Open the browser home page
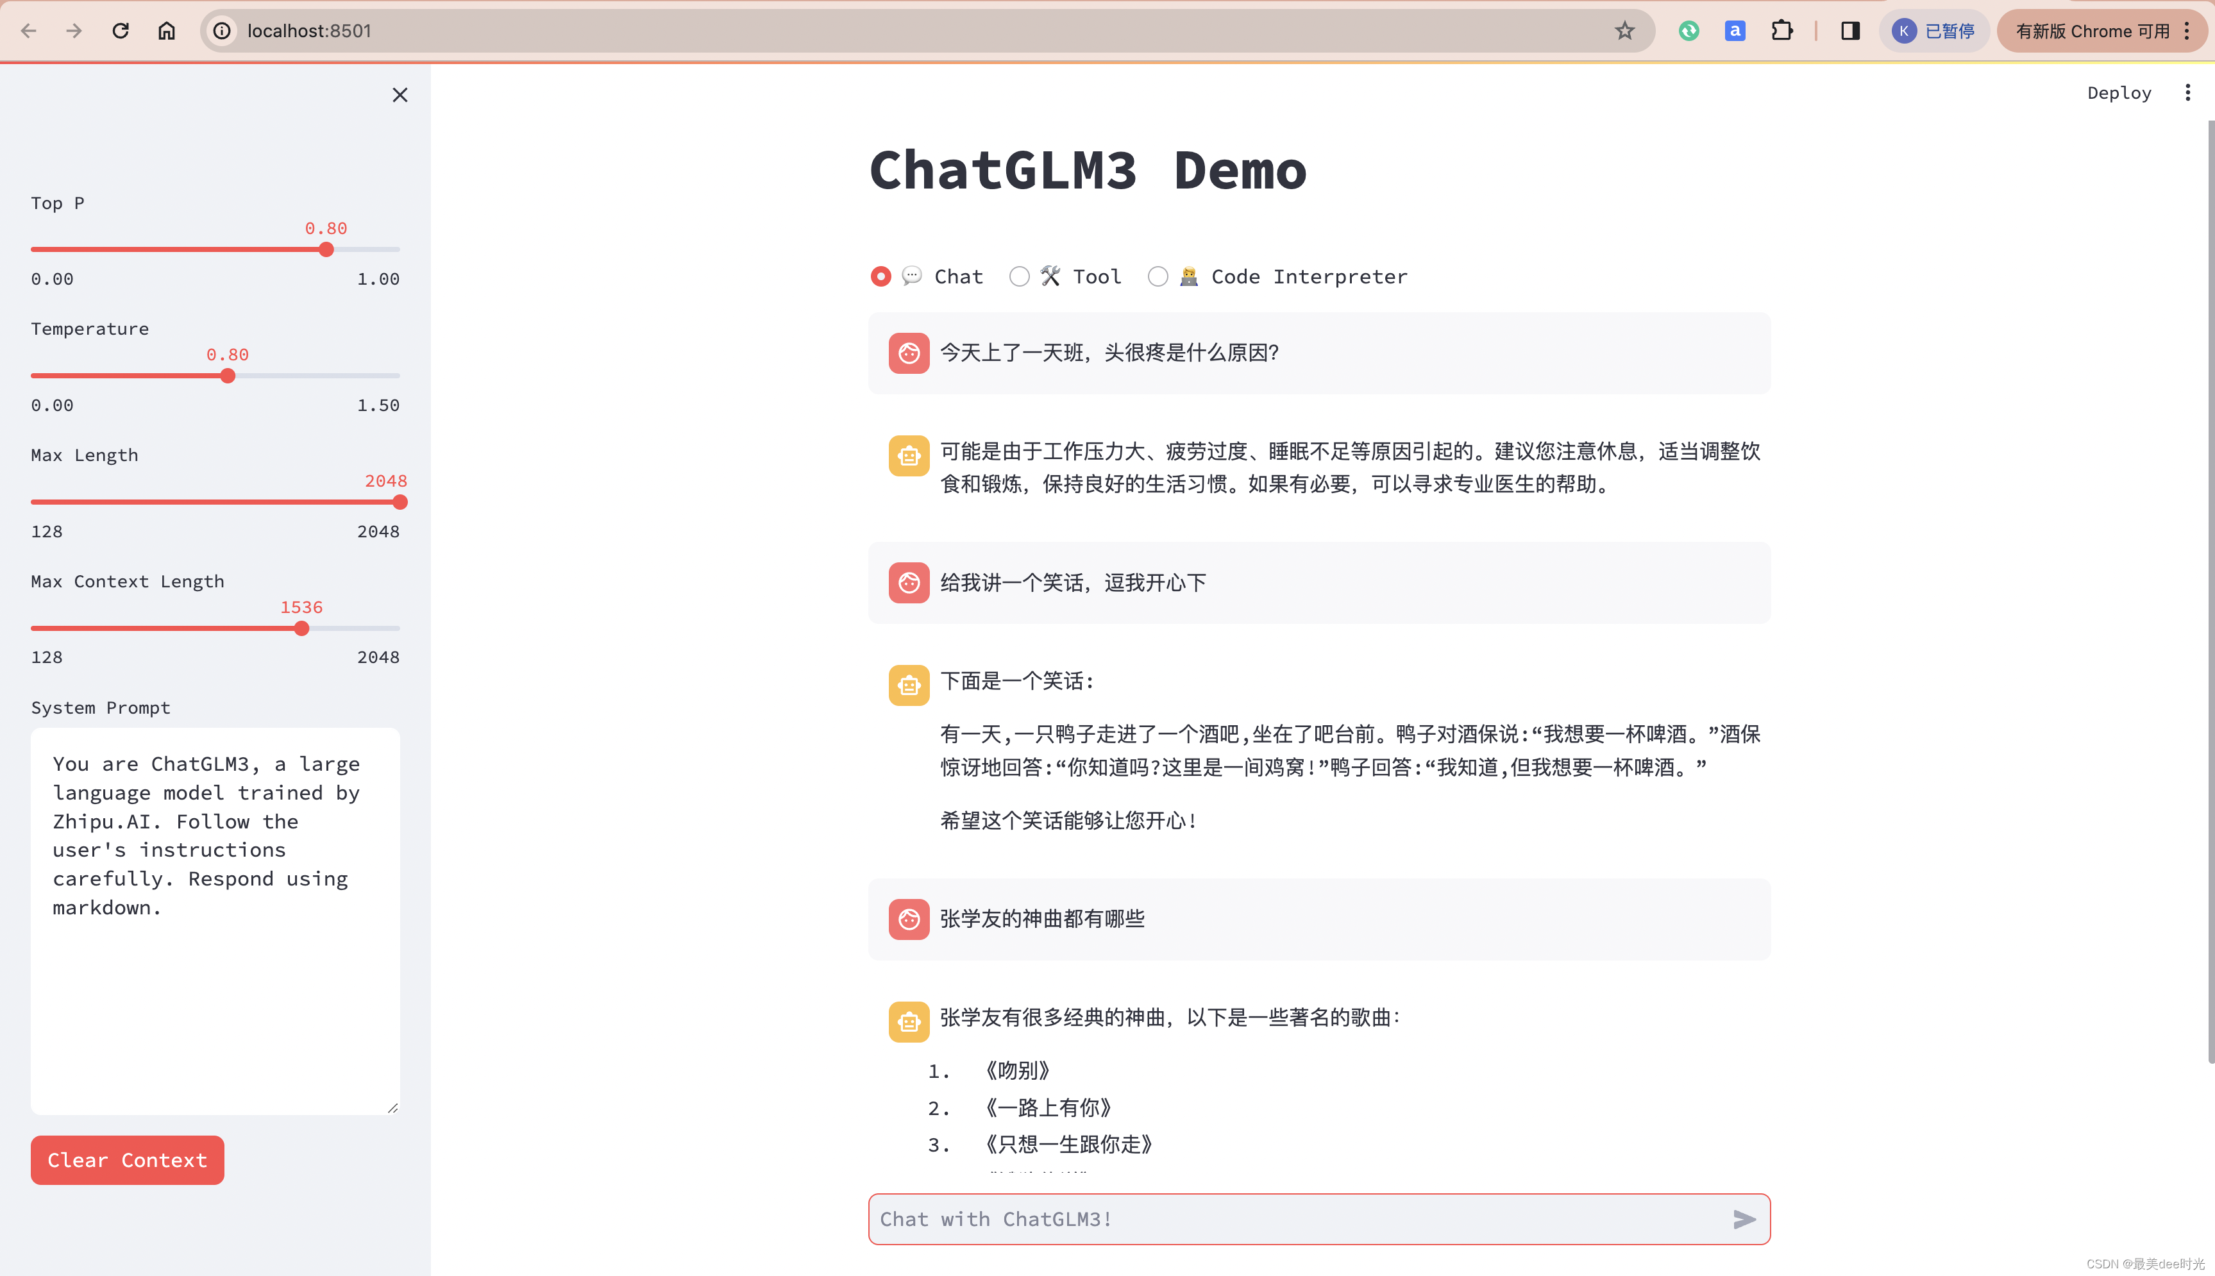 point(167,31)
